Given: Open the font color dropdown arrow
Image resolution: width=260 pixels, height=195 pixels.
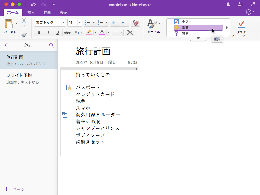Looking at the screenshot, I should (x=108, y=32).
